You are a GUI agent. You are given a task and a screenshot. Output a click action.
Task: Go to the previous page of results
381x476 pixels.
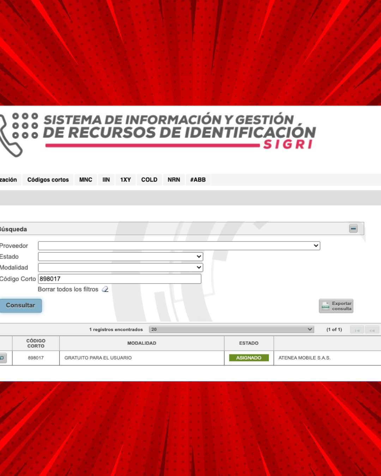[372, 330]
